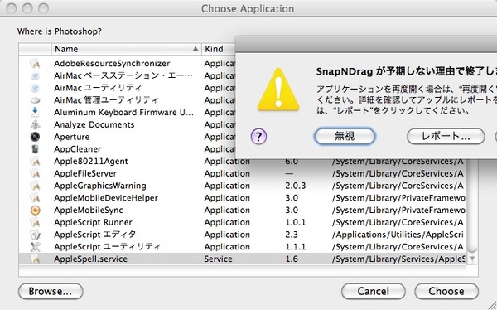This screenshot has width=497, height=310.
Task: Select the AppleMobileSync name text
Action: coord(89,210)
